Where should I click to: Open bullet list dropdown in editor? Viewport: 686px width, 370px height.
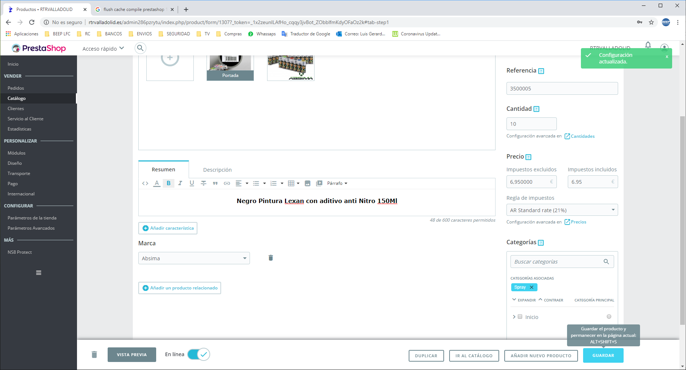click(x=259, y=183)
